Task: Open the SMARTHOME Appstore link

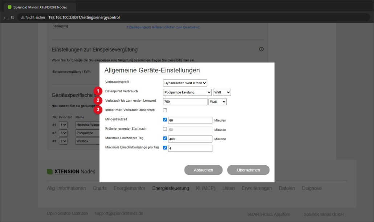Action: 269,214
